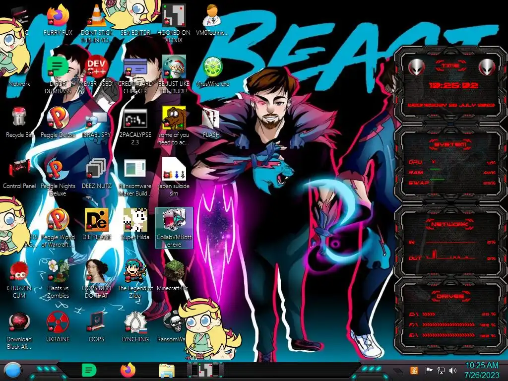The height and width of the screenshot is (381, 508).
Task: Click the SYSTEM widget header
Action: [x=450, y=144]
